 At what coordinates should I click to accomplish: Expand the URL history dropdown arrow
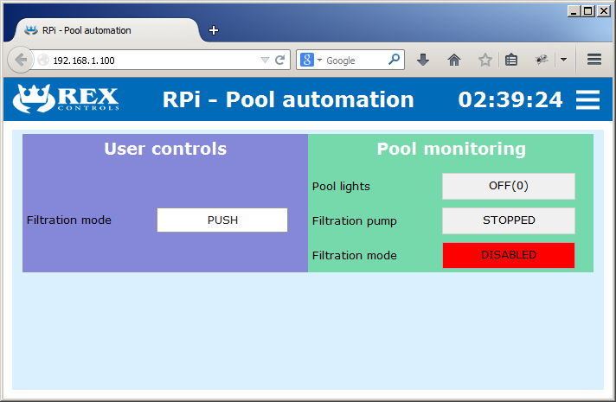tap(265, 61)
